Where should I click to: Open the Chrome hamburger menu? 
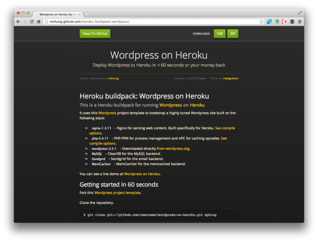[299, 22]
